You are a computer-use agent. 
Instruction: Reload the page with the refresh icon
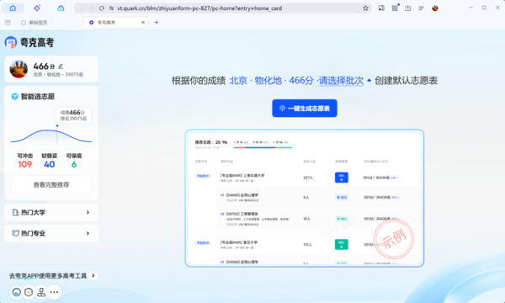click(x=102, y=8)
